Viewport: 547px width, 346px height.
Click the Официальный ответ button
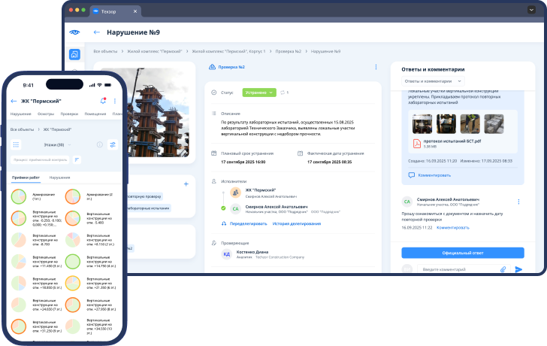click(463, 253)
